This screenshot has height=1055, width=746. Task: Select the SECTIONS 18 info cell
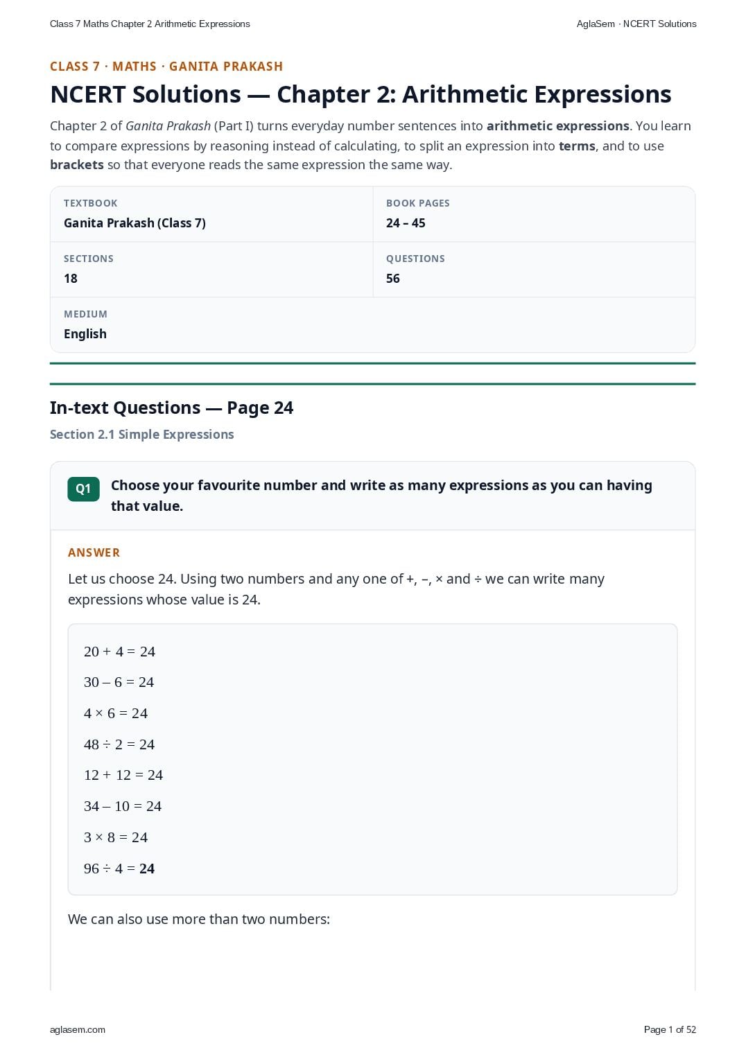(211, 270)
